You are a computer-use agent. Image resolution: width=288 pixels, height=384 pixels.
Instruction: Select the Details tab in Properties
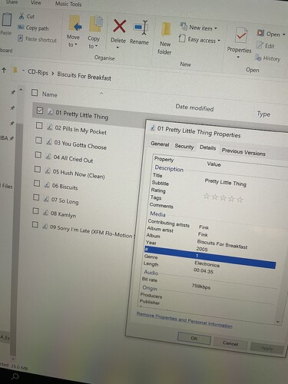207,147
